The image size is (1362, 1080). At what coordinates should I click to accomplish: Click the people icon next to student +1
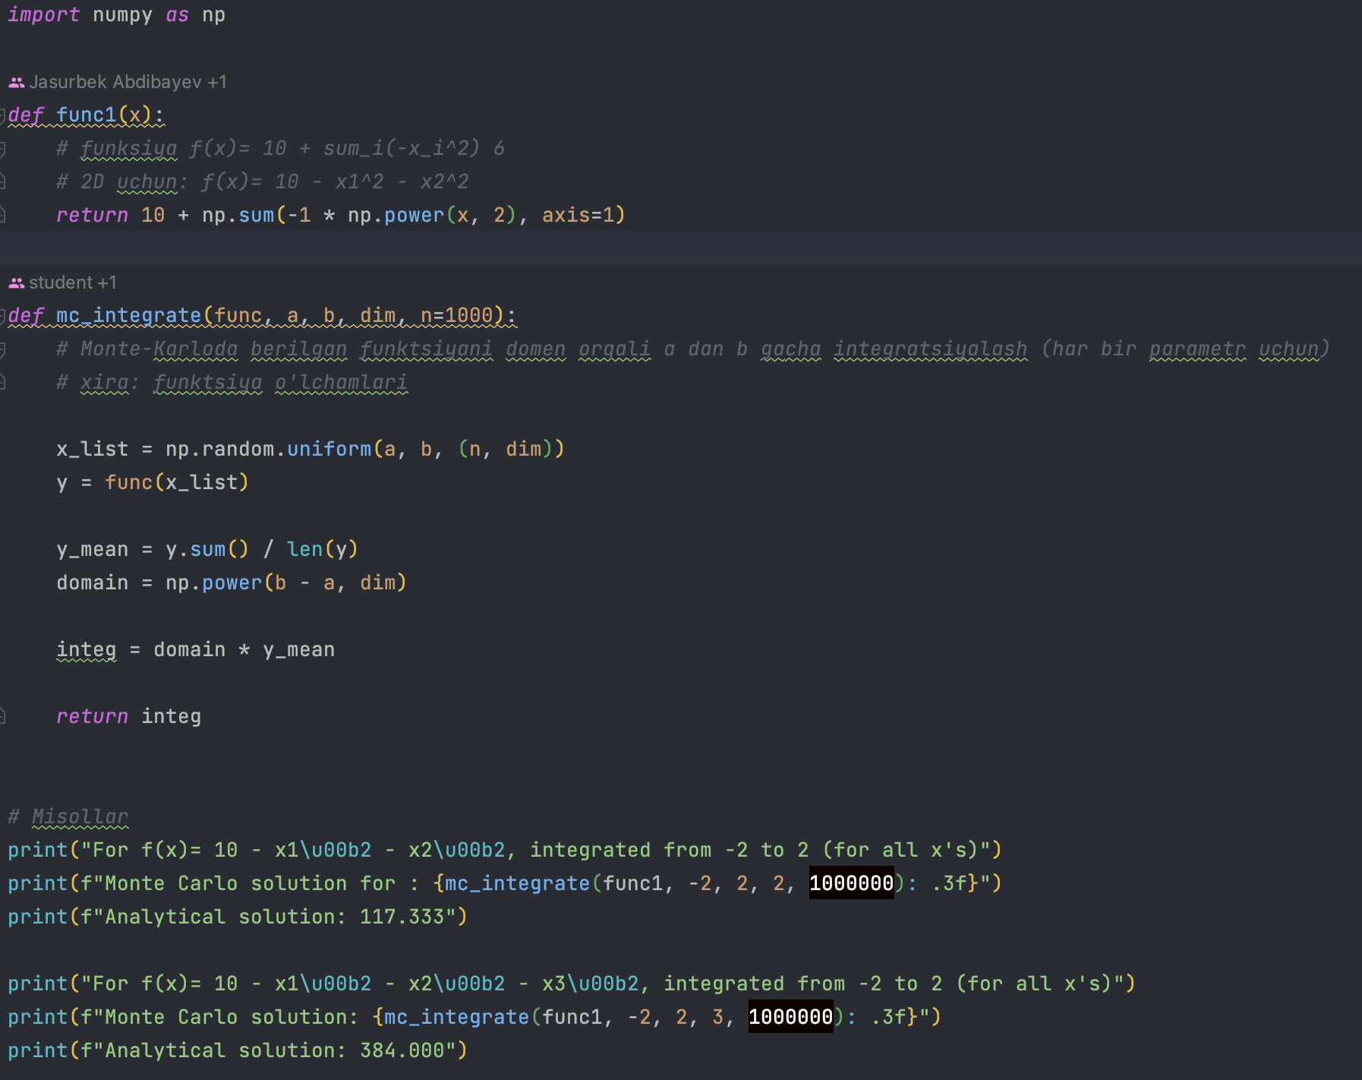pos(17,281)
